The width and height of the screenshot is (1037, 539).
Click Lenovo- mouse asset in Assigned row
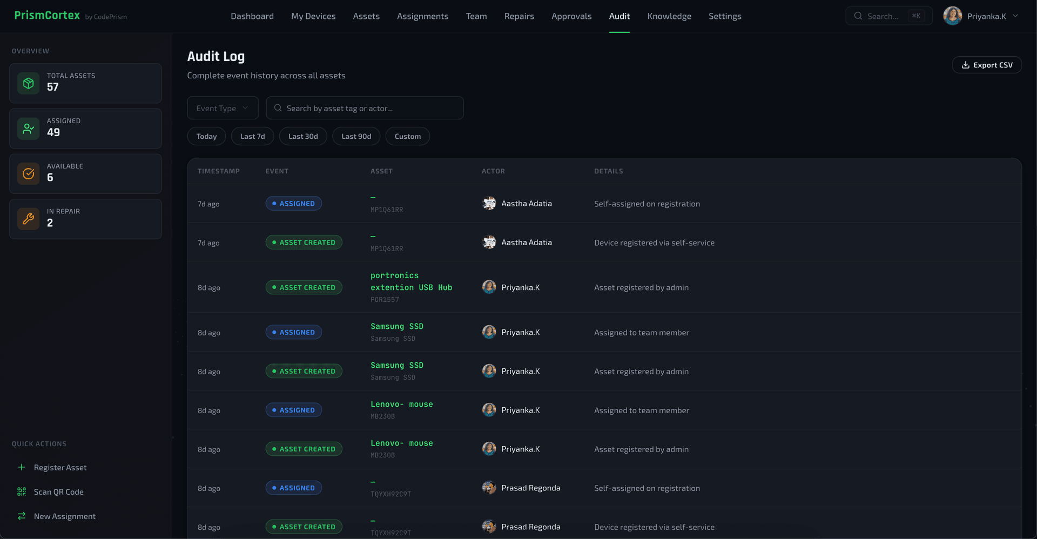(x=401, y=404)
